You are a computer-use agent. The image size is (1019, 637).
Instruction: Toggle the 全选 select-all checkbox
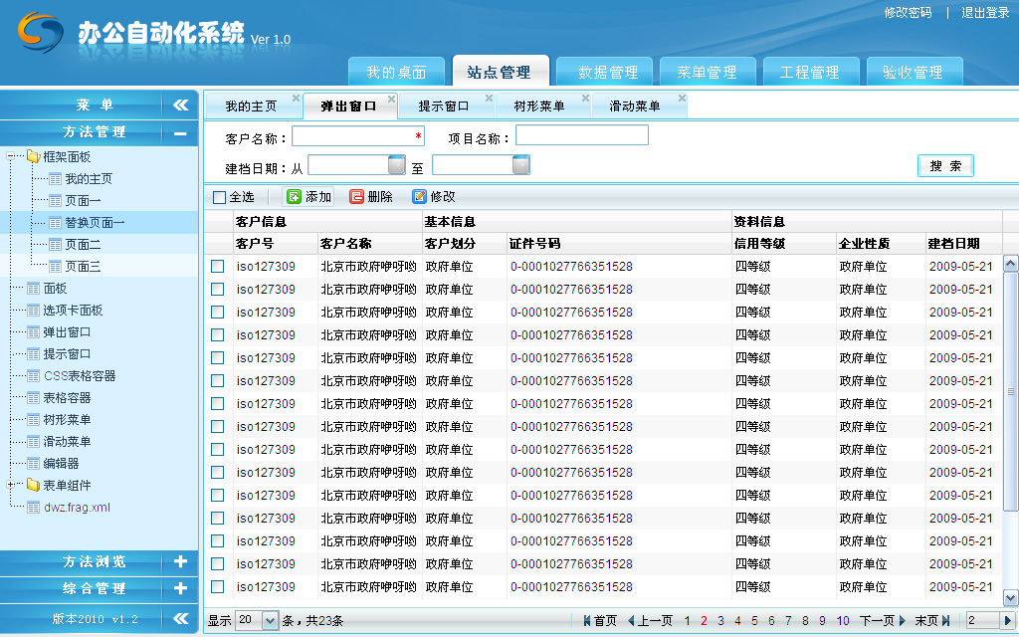[220, 197]
